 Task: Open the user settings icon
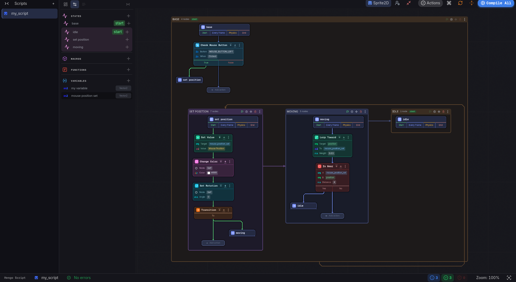click(x=397, y=3)
